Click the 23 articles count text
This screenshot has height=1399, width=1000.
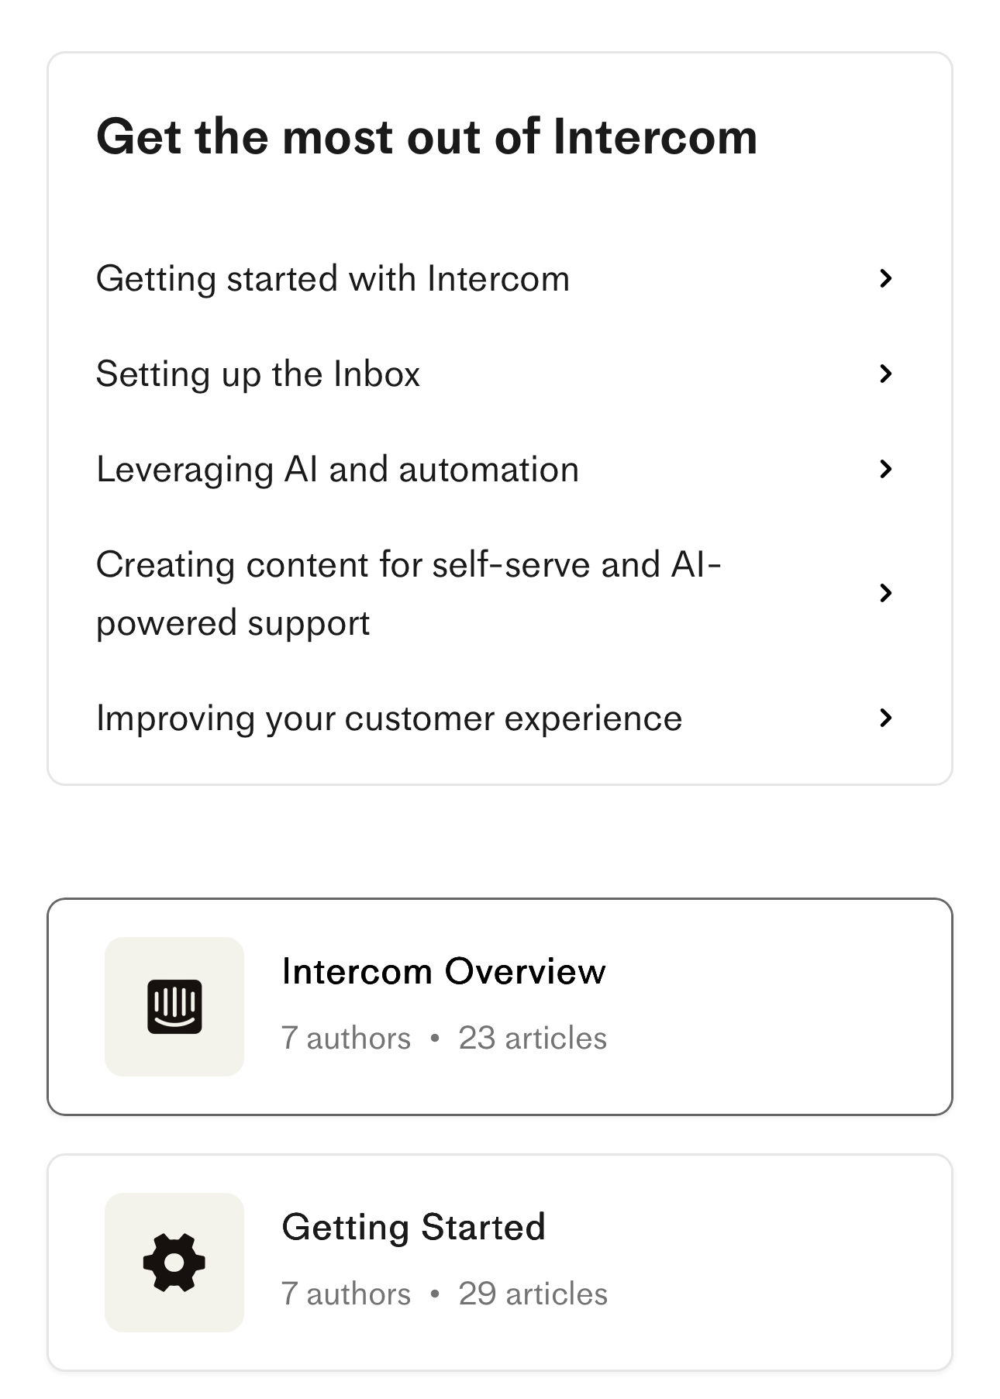(533, 1038)
